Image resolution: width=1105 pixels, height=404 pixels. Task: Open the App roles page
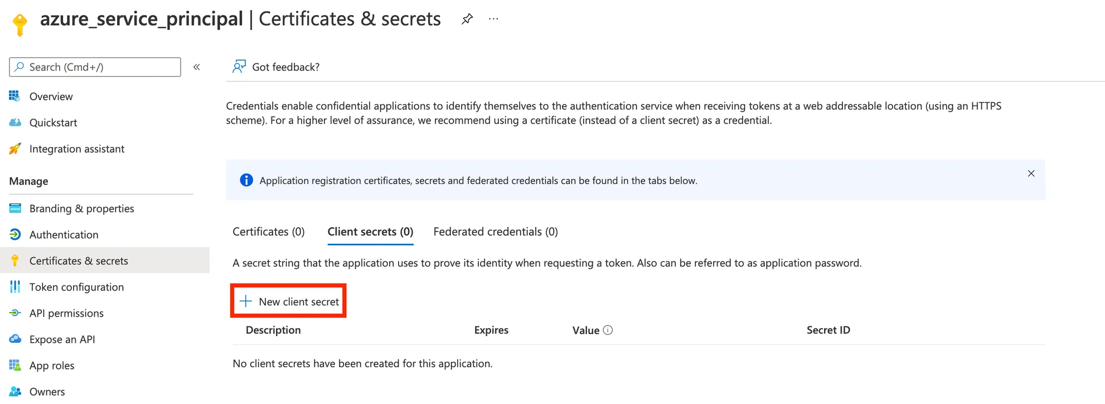click(x=52, y=365)
